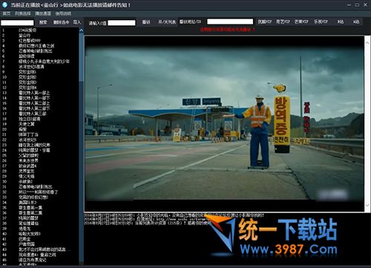Select list row numbered 21
Screen dimensions: 371x268
click(x=39, y=134)
